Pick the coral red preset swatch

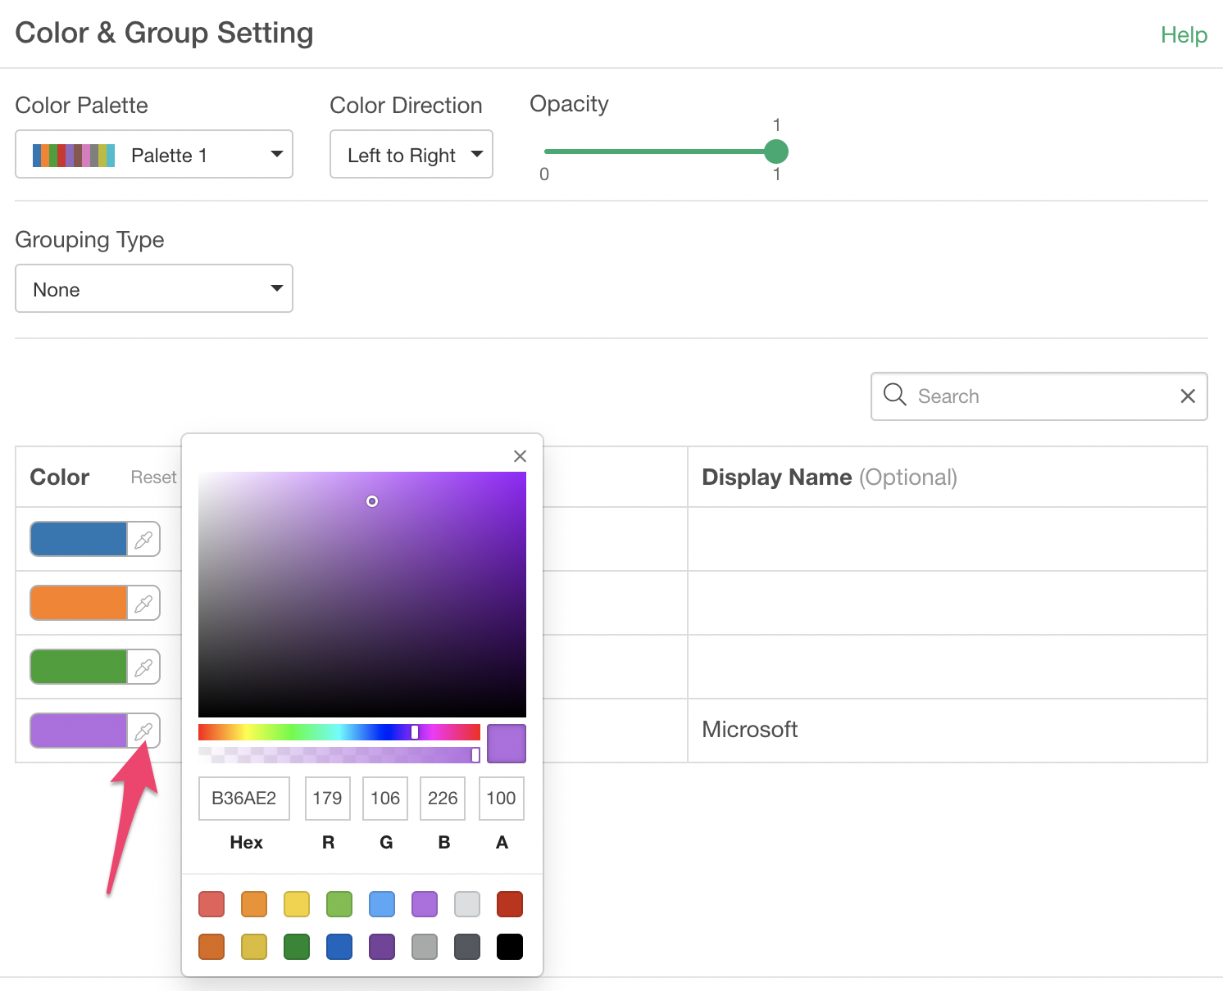click(211, 904)
